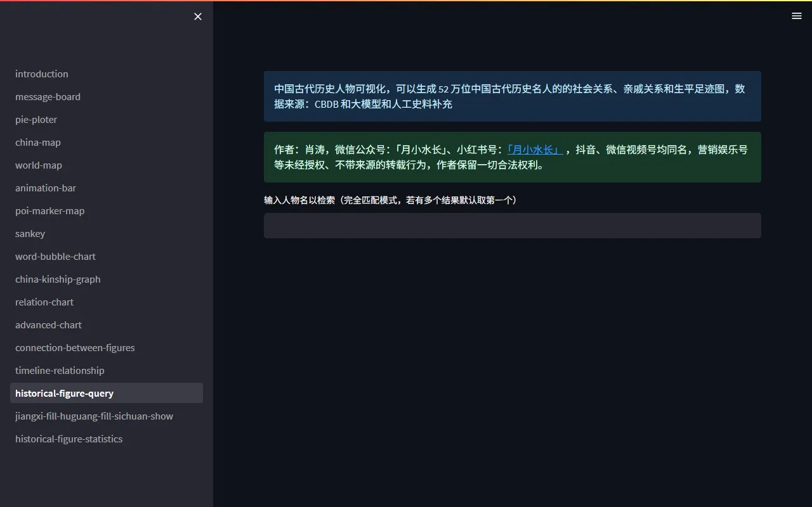812x507 pixels.
Task: Select the highlighted historical-figure-query item
Action: tap(64, 393)
